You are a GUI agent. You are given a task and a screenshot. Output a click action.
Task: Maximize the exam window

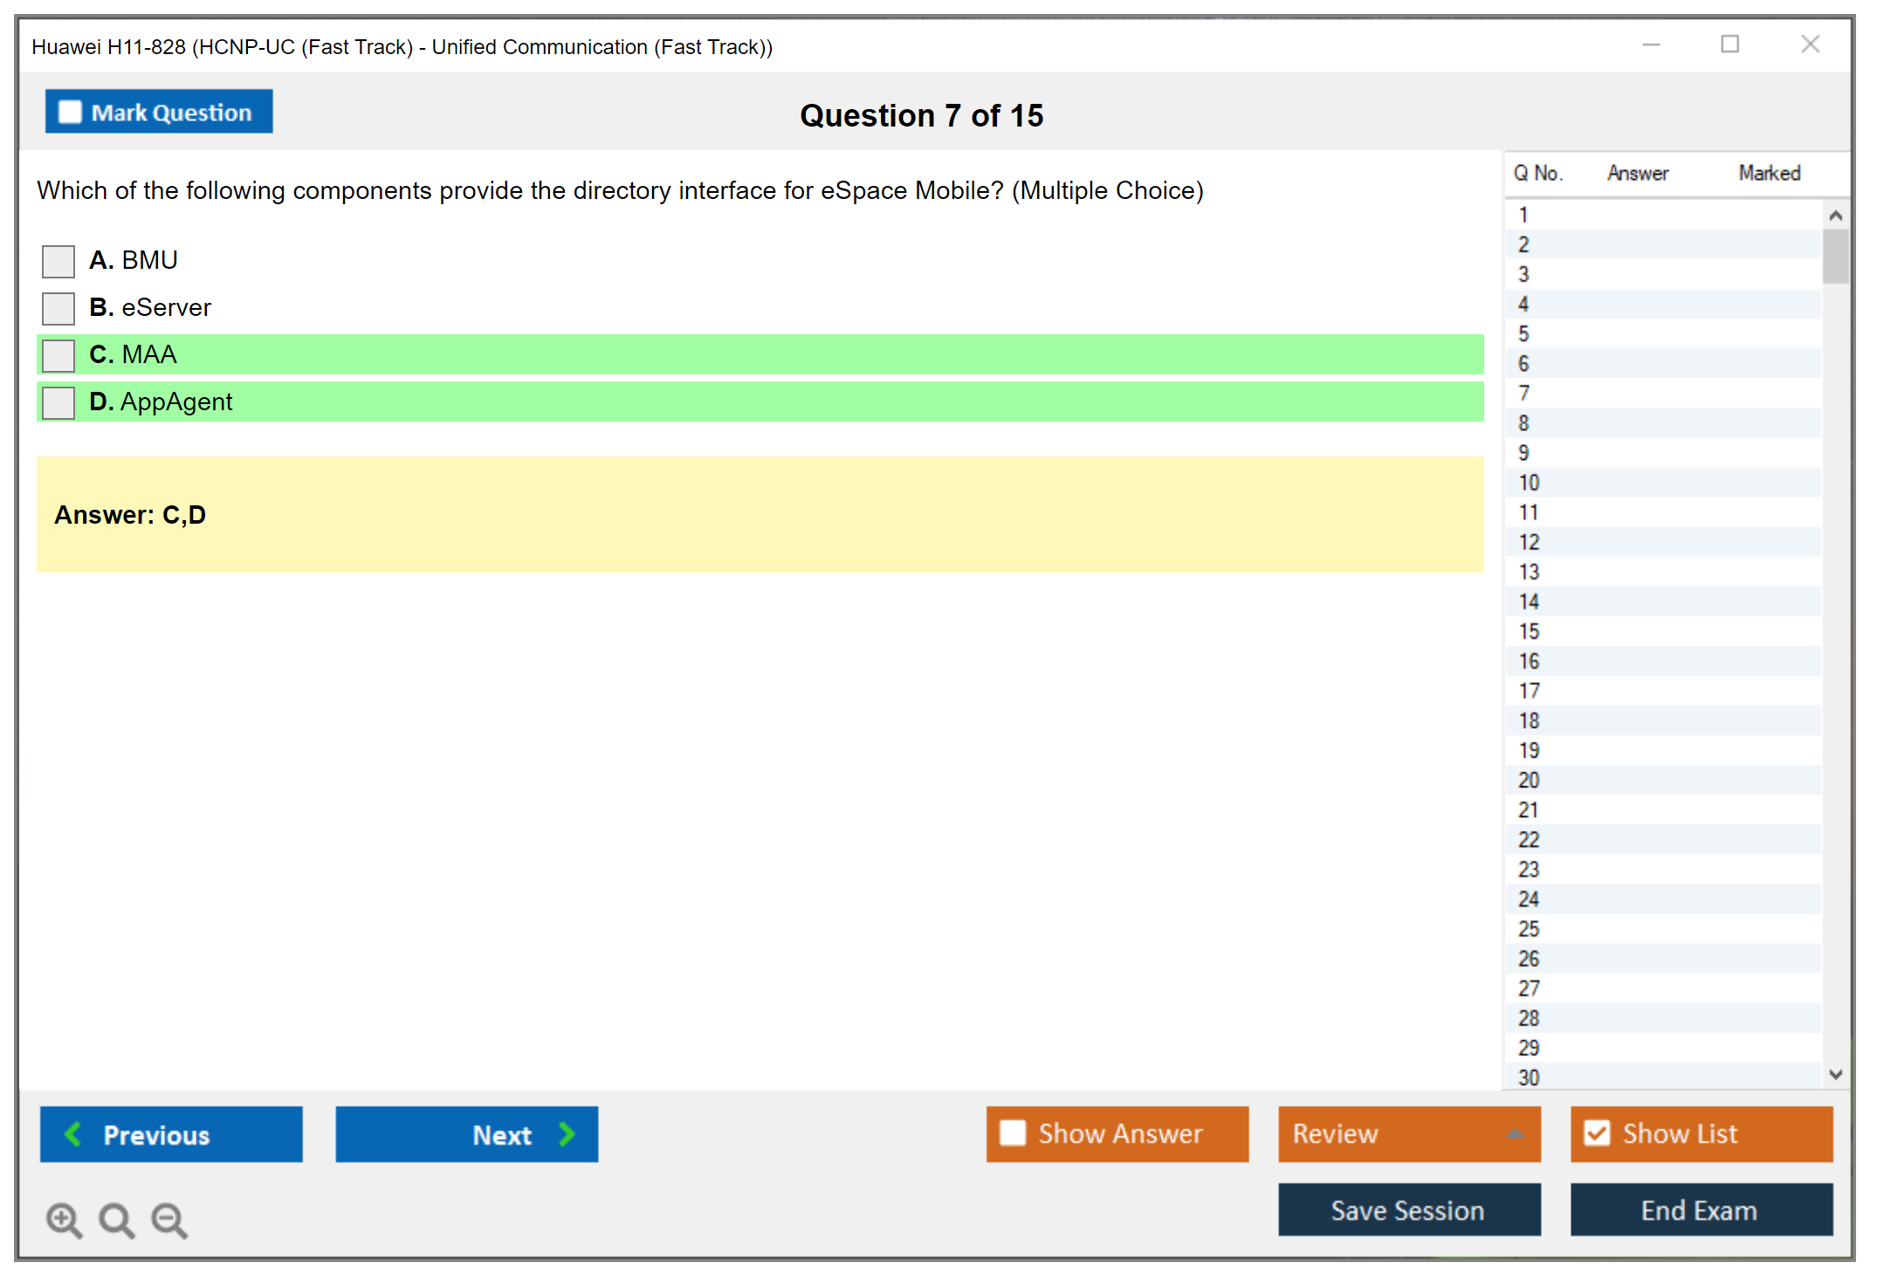(x=1729, y=45)
